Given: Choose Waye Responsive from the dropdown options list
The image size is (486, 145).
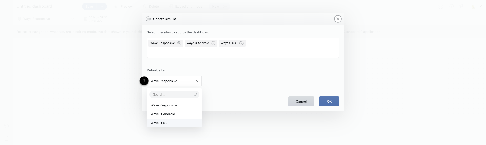Looking at the screenshot, I should [164, 105].
